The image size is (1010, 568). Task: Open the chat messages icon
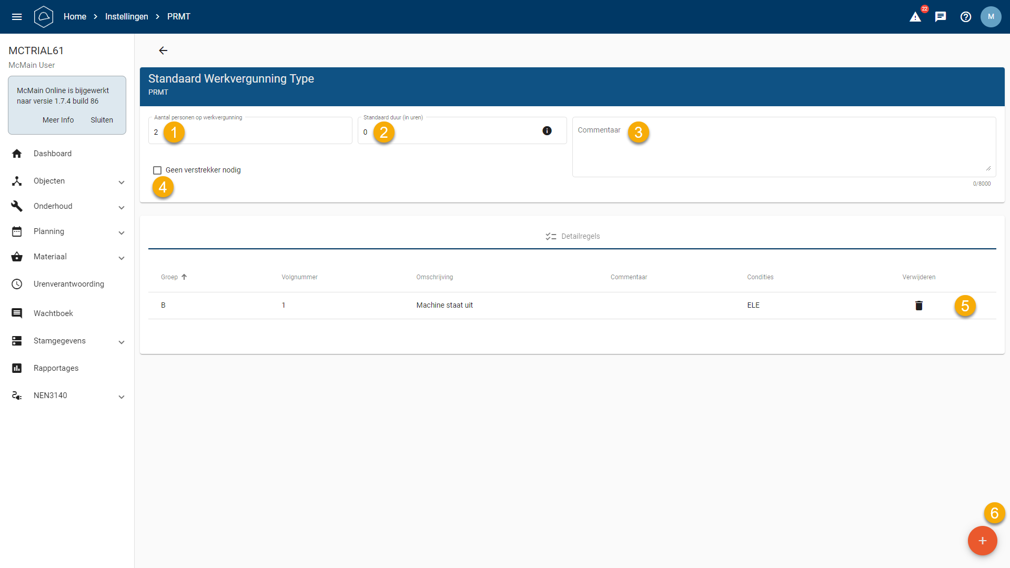(x=941, y=17)
